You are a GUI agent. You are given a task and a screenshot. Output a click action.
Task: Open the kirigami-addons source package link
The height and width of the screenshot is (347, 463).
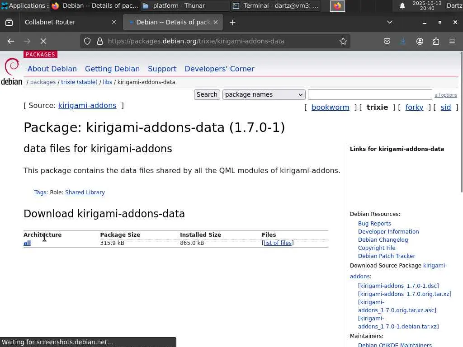[87, 105]
